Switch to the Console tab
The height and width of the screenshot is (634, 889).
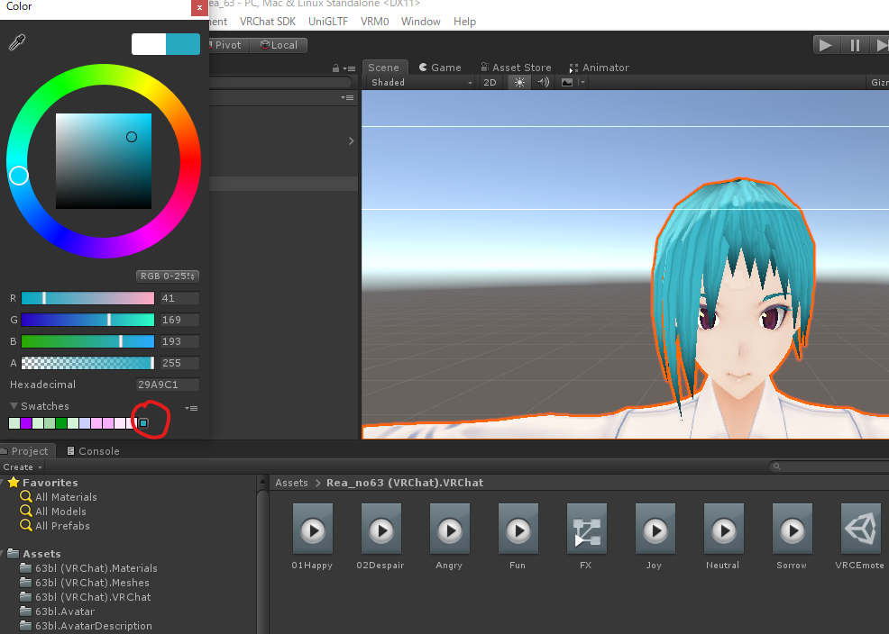93,451
